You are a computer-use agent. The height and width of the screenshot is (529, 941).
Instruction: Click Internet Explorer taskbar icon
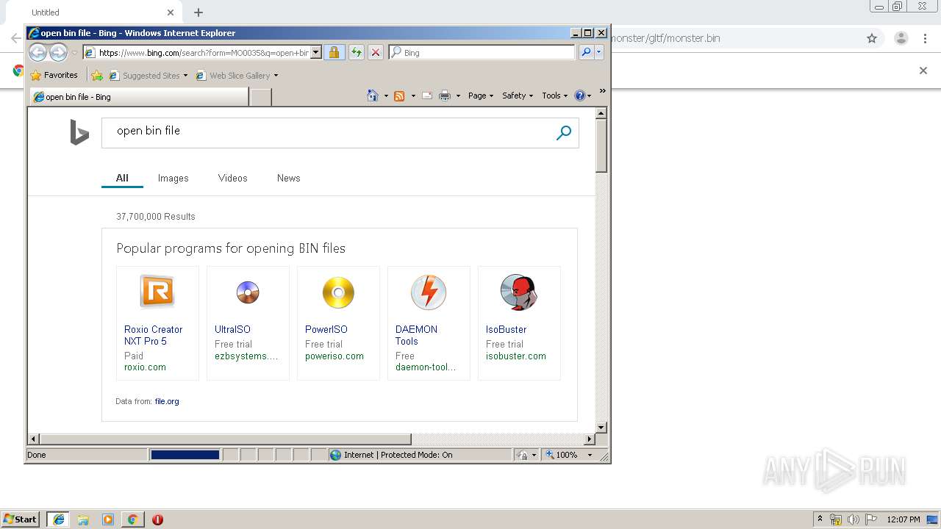59,519
